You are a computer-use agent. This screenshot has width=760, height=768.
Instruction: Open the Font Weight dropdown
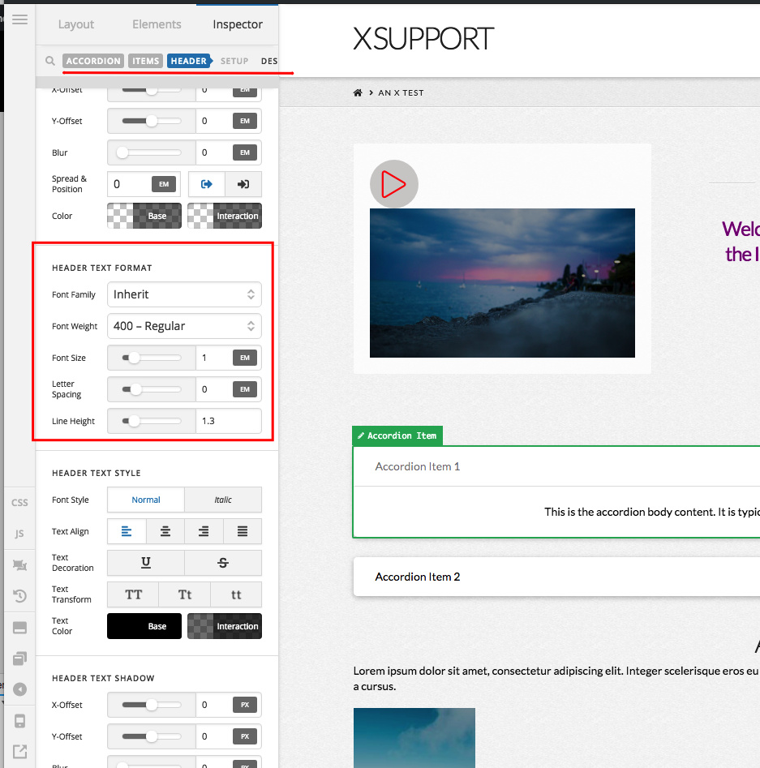point(184,326)
